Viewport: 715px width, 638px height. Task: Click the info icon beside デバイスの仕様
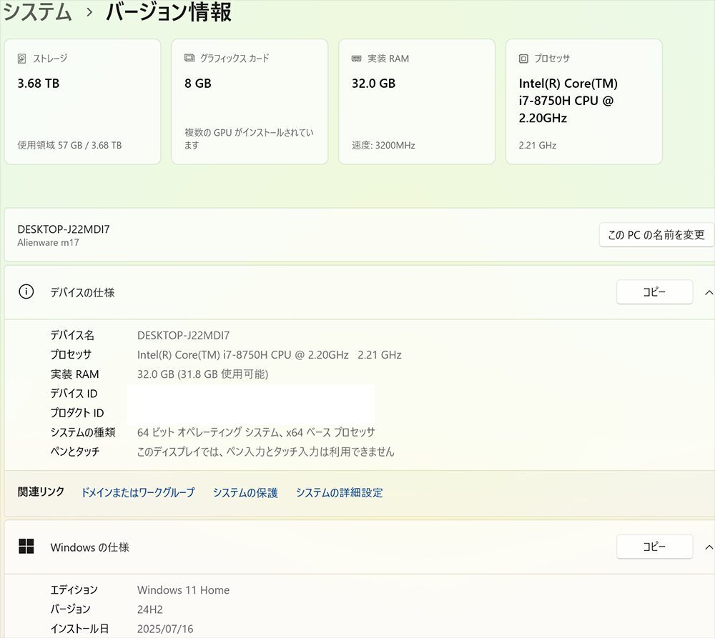26,292
